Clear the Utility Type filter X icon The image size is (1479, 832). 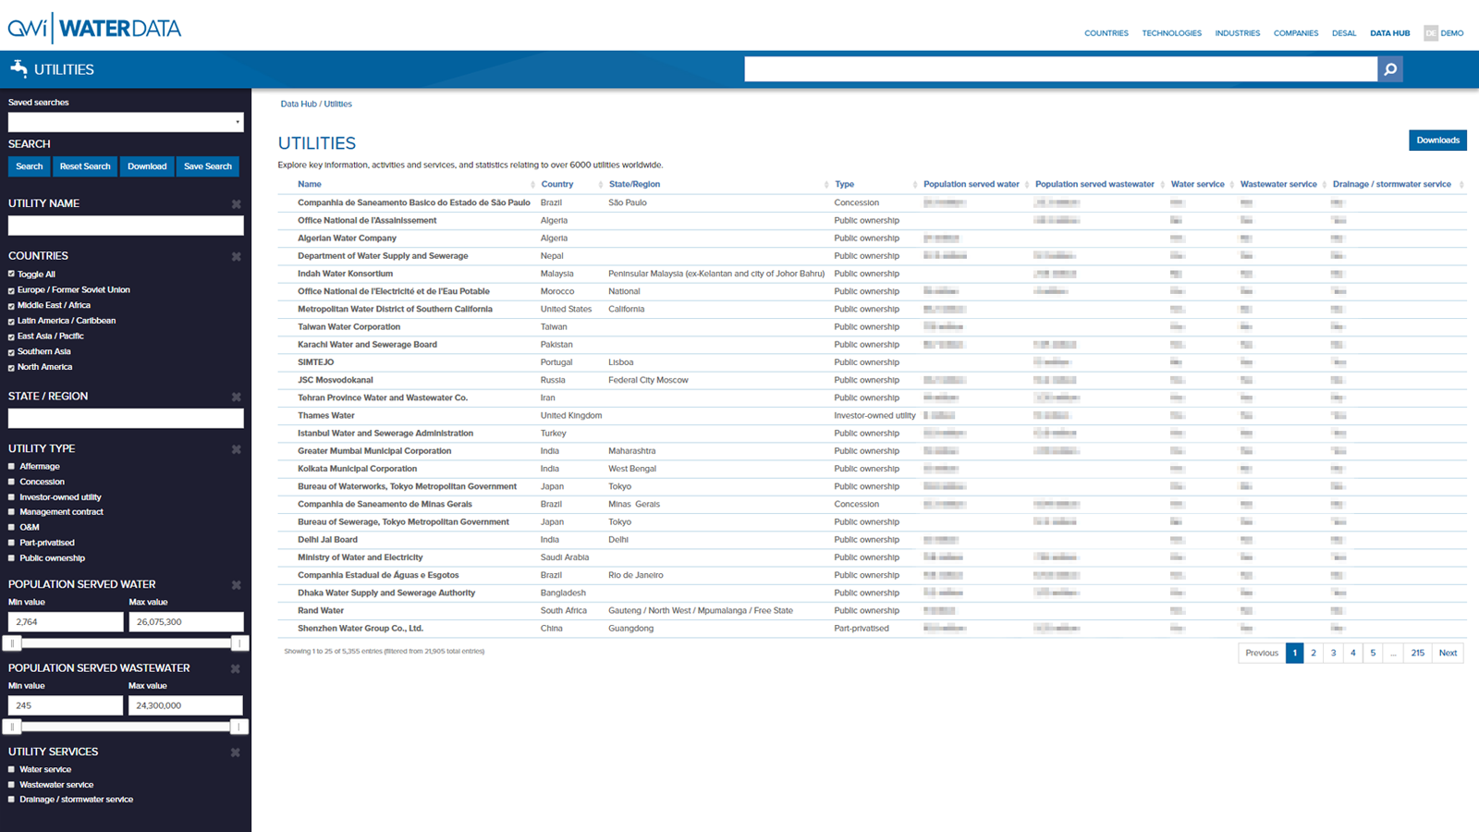236,449
